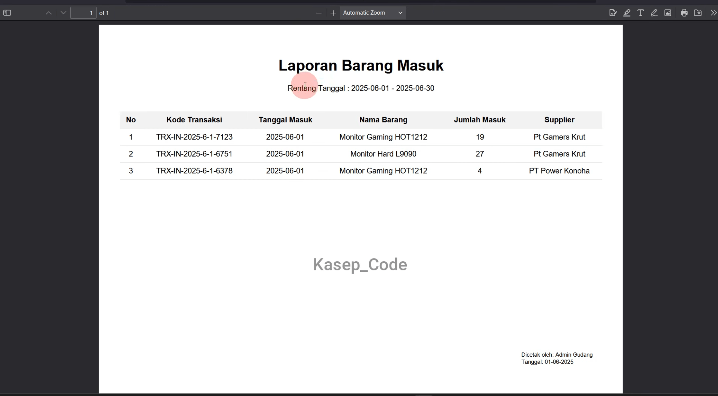Click date 2025-06-01 in row 3
The image size is (718, 396).
[x=285, y=171]
